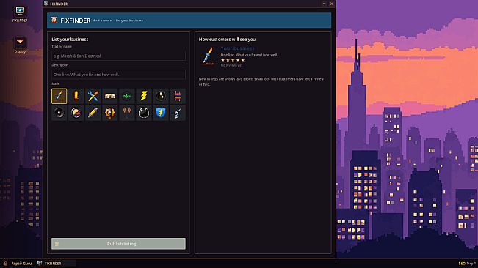Select the orange gear mark icon
Viewport: 478px width, 268px height.
click(110, 113)
